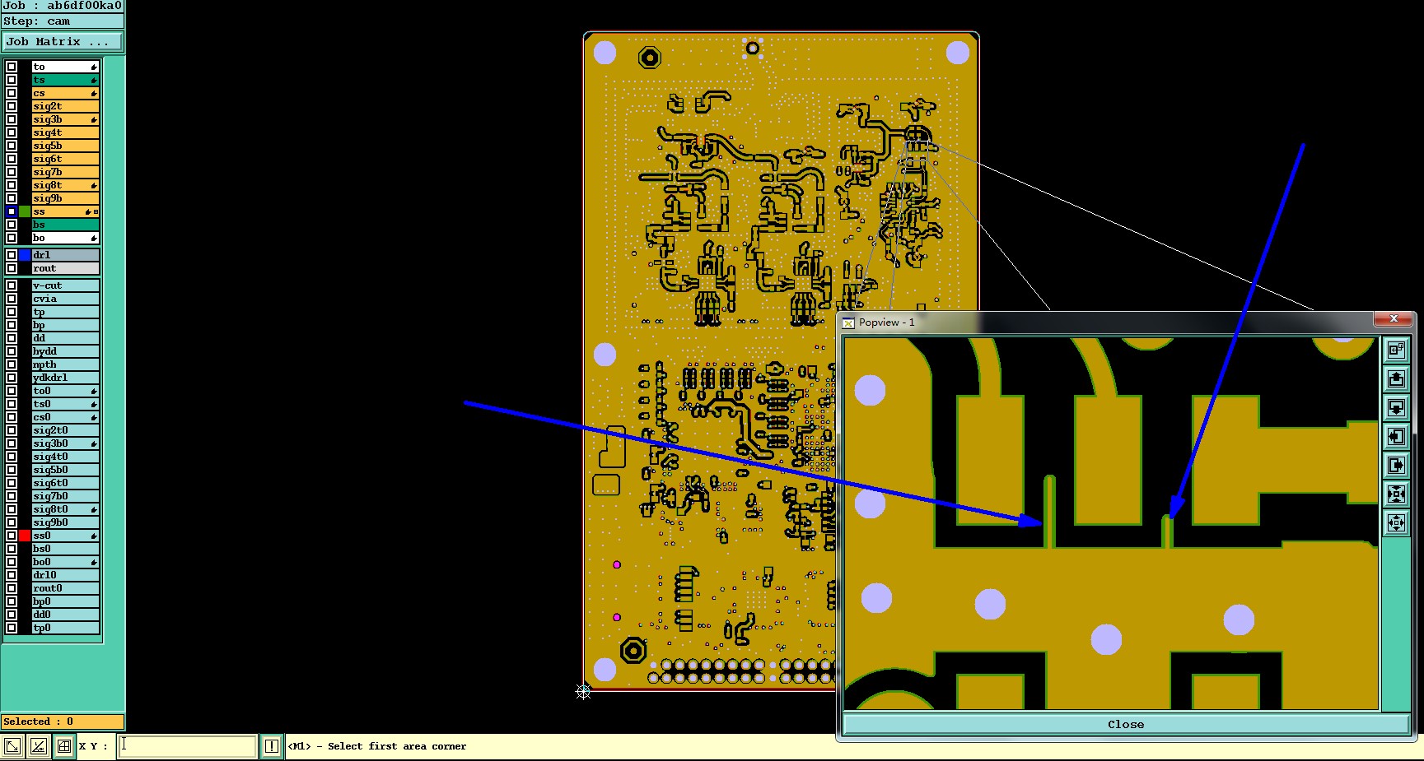The height and width of the screenshot is (761, 1424).
Task: Toggle display checkbox for layer to
Action: pyautogui.click(x=12, y=67)
